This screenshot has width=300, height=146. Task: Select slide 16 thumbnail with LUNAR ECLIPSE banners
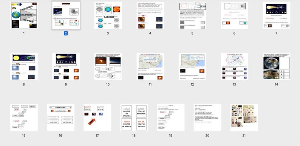coord(60,118)
